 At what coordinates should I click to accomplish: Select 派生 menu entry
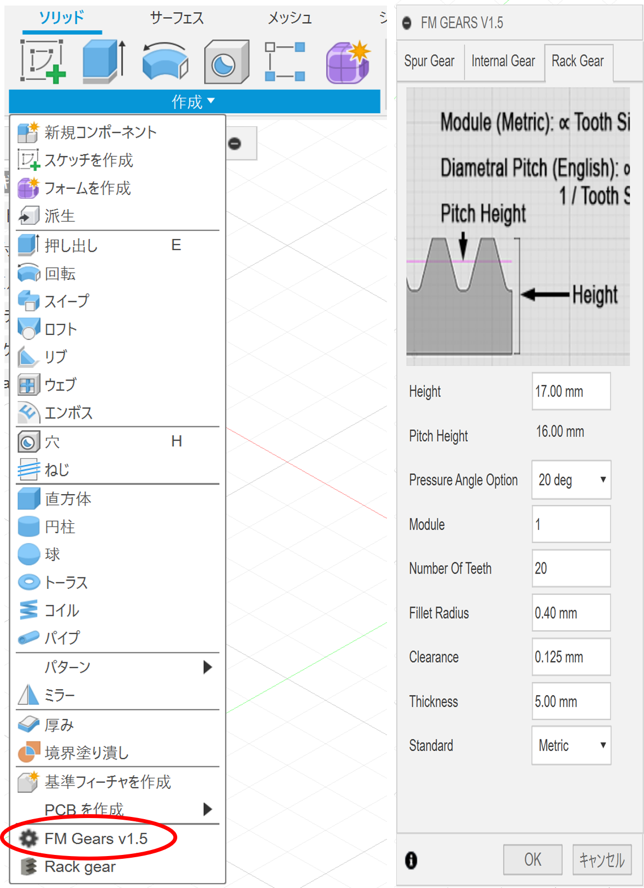click(x=118, y=216)
